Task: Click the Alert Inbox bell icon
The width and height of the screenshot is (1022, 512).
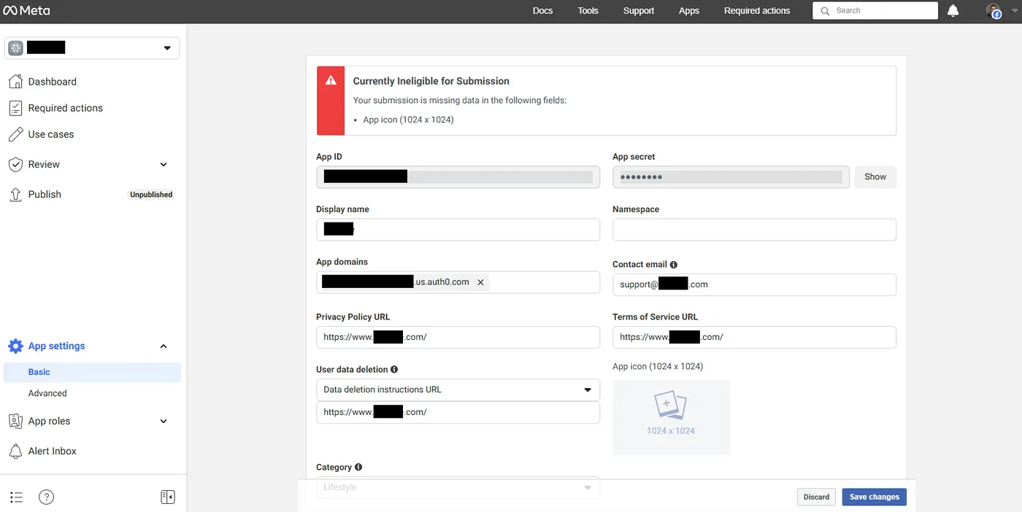Action: pos(15,451)
